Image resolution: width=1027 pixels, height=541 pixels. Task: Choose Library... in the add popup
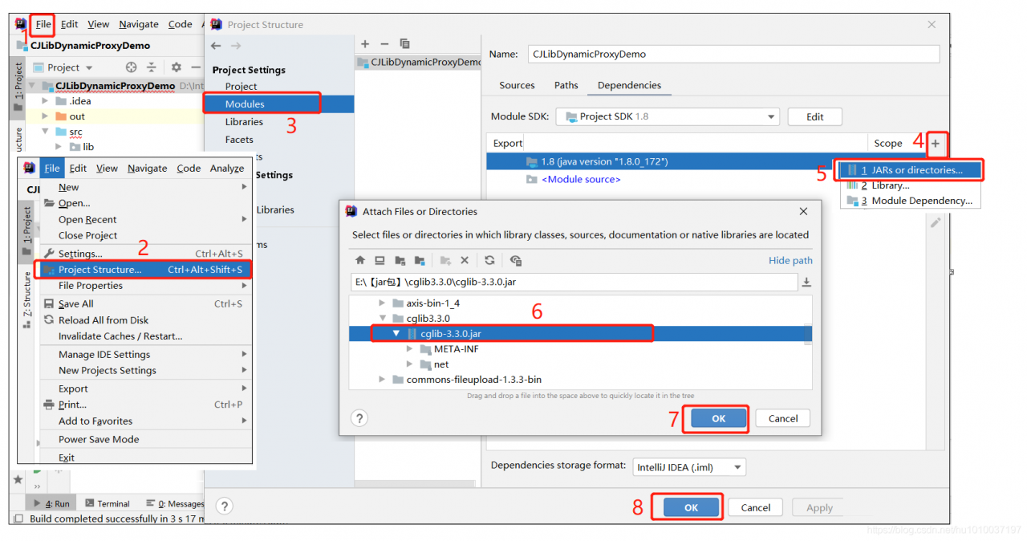click(x=911, y=185)
